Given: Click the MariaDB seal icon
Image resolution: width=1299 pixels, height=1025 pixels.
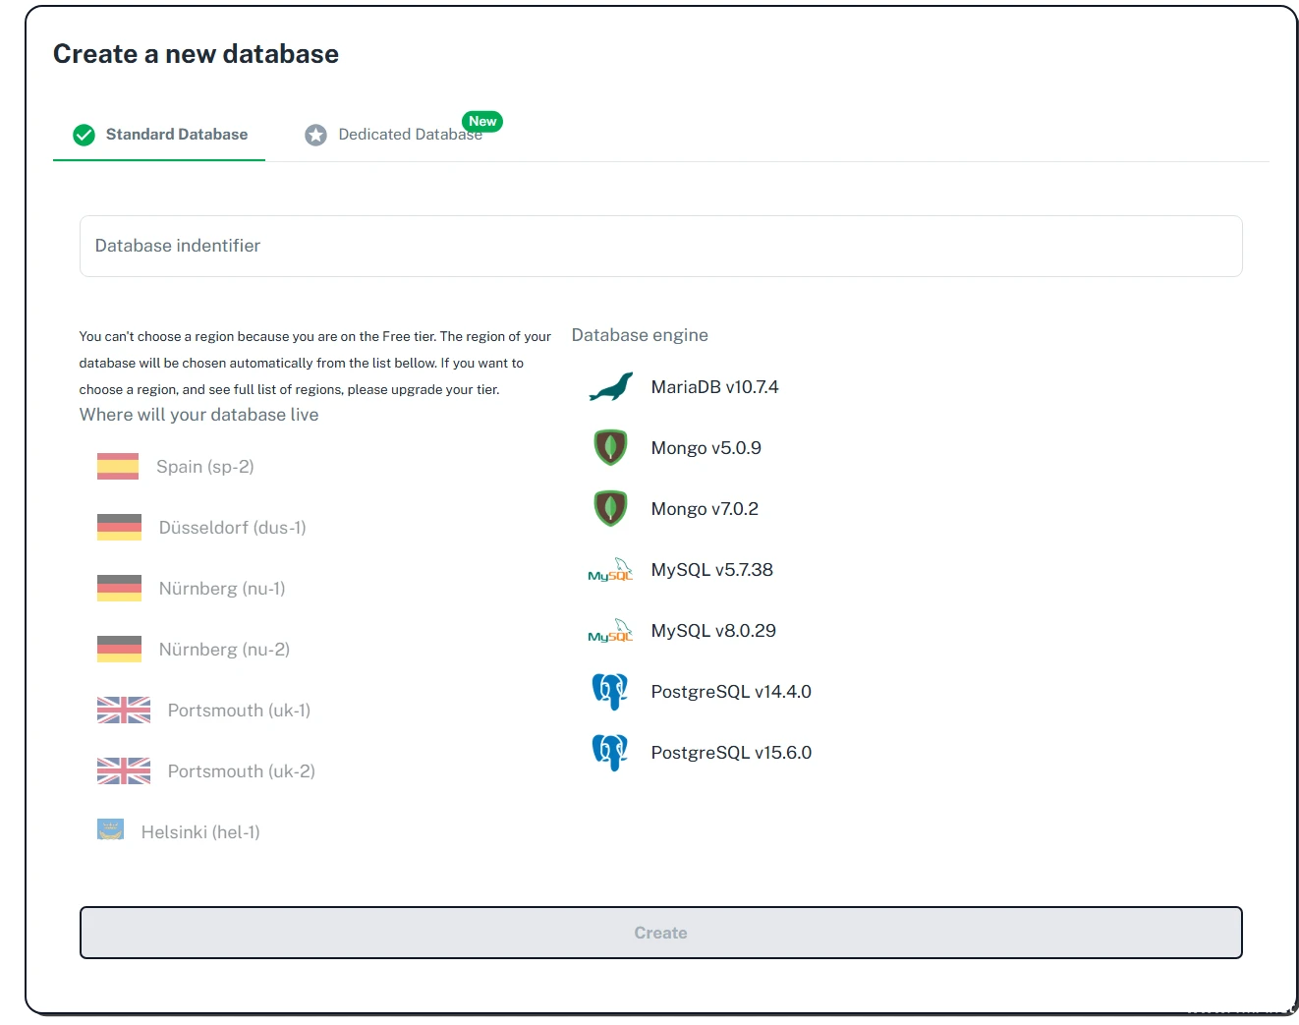Looking at the screenshot, I should coord(610,387).
